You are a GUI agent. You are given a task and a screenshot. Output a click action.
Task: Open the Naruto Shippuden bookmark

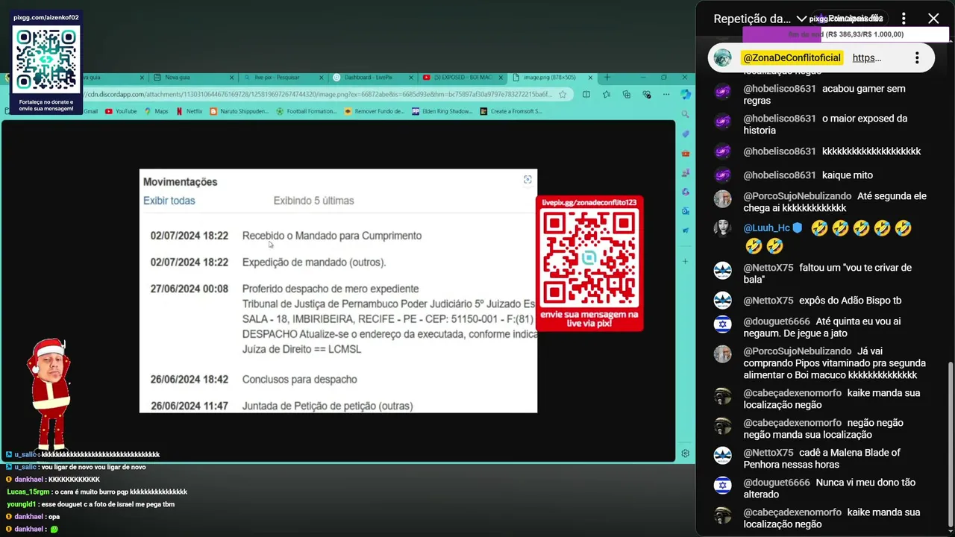[239, 111]
